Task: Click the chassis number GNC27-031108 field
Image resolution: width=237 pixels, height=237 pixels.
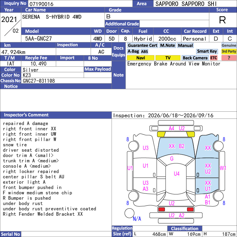Action: tap(66, 81)
